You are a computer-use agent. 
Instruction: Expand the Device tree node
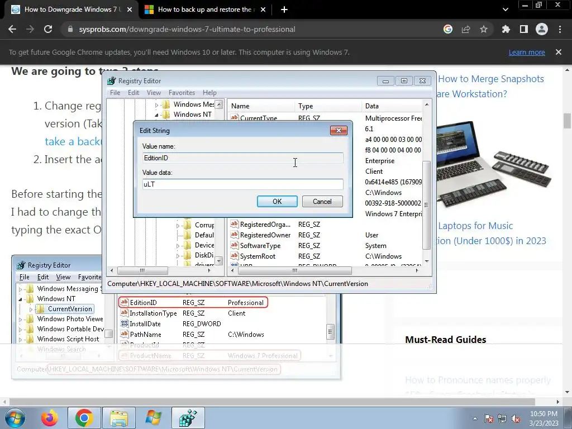(178, 246)
